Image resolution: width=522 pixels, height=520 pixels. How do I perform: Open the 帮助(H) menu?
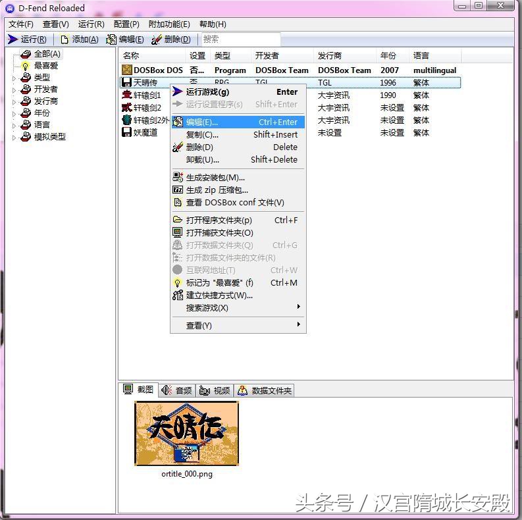point(213,24)
